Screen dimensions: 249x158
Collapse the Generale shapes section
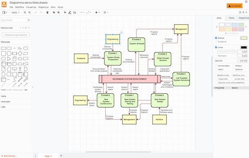click(x=5, y=42)
